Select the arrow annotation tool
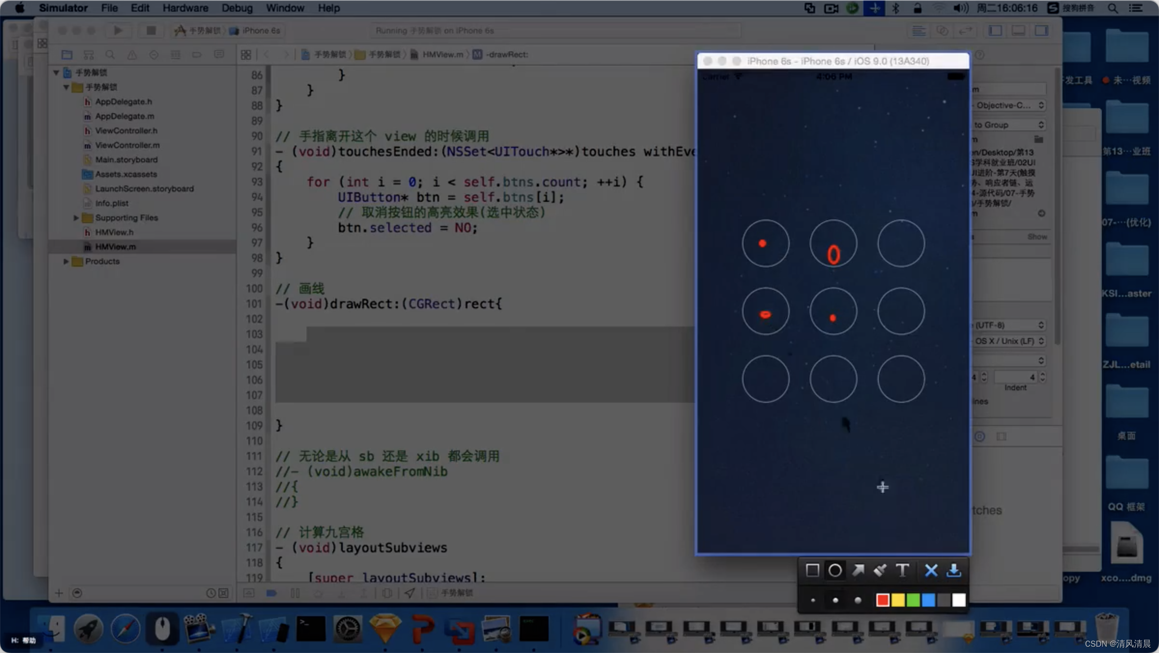 (x=858, y=570)
